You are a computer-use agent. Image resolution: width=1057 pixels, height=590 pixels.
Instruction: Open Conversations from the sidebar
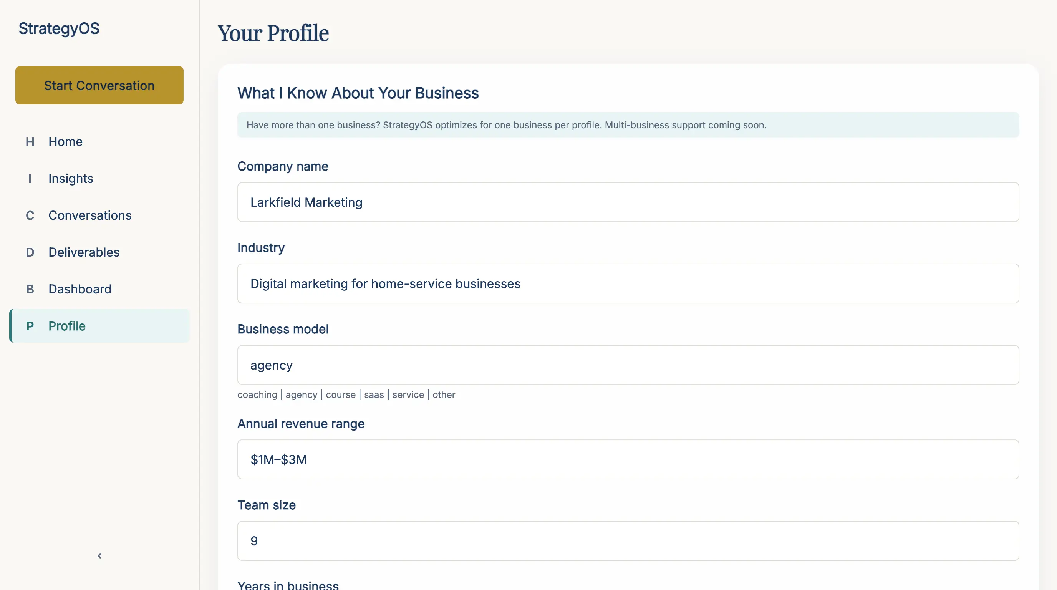[x=99, y=215]
